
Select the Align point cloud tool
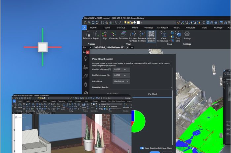click(105, 35)
